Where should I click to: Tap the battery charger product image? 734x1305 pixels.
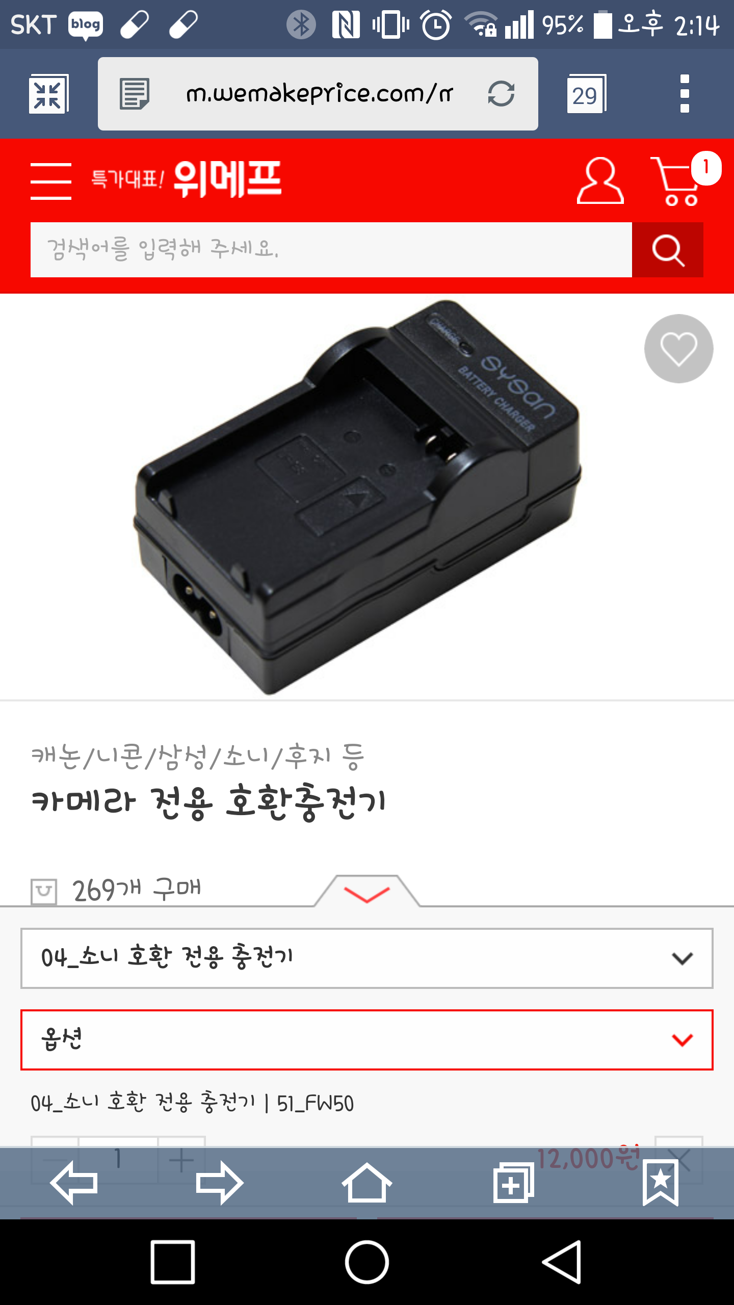[x=357, y=497]
